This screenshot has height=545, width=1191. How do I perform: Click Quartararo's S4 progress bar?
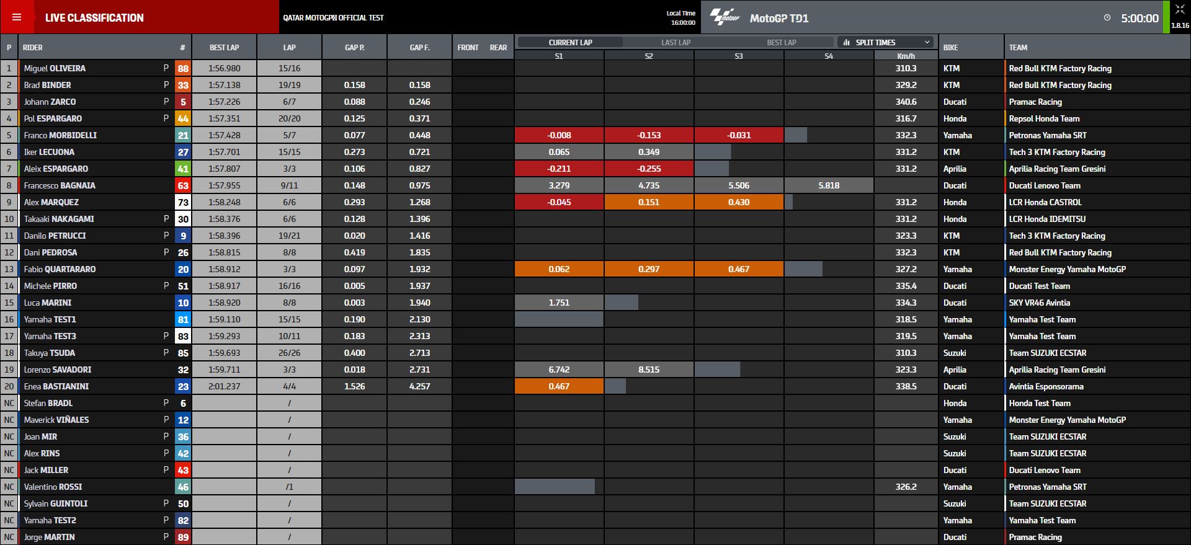coord(803,269)
